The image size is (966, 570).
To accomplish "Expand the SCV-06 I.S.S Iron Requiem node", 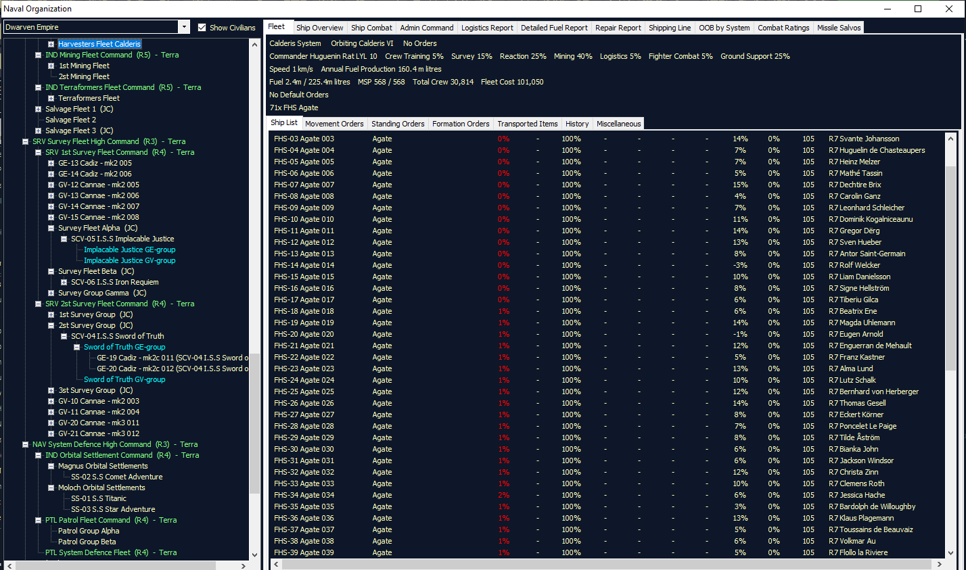I will 64,282.
